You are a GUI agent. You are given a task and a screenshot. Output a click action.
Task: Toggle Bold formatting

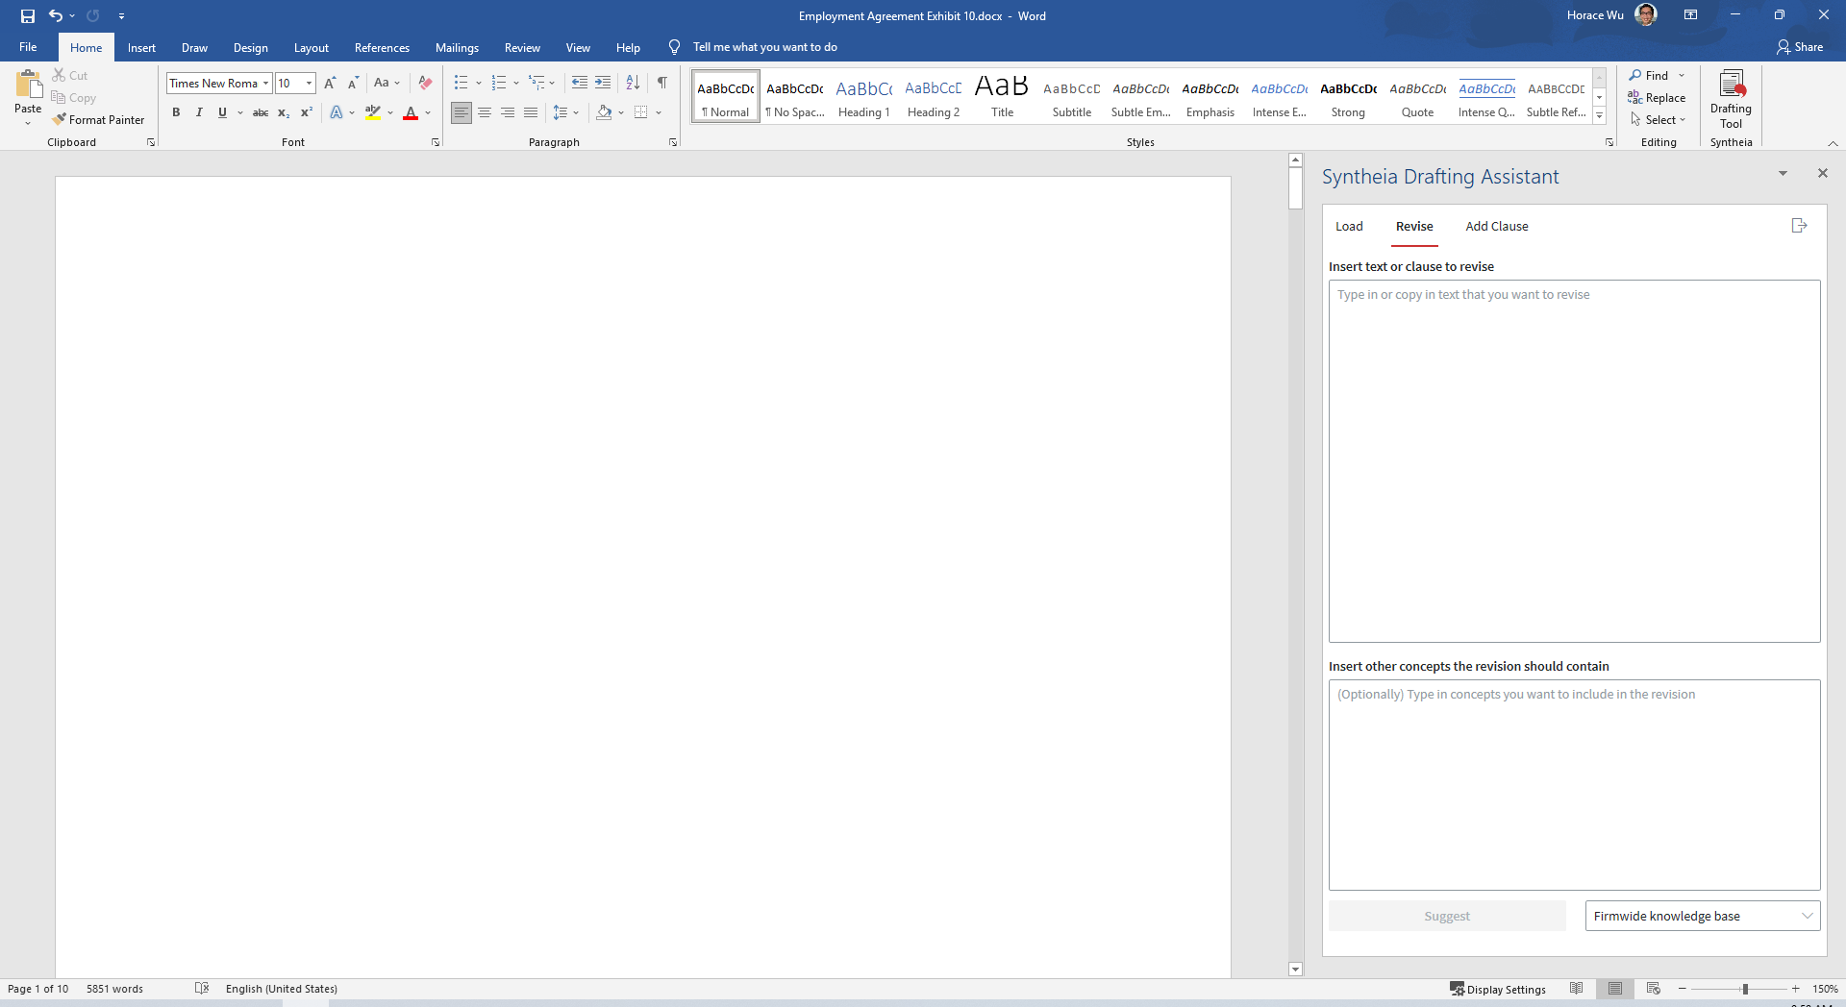click(176, 112)
